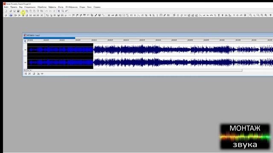Open the Вид menu
This screenshot has width=273, height=153.
tap(21, 7)
